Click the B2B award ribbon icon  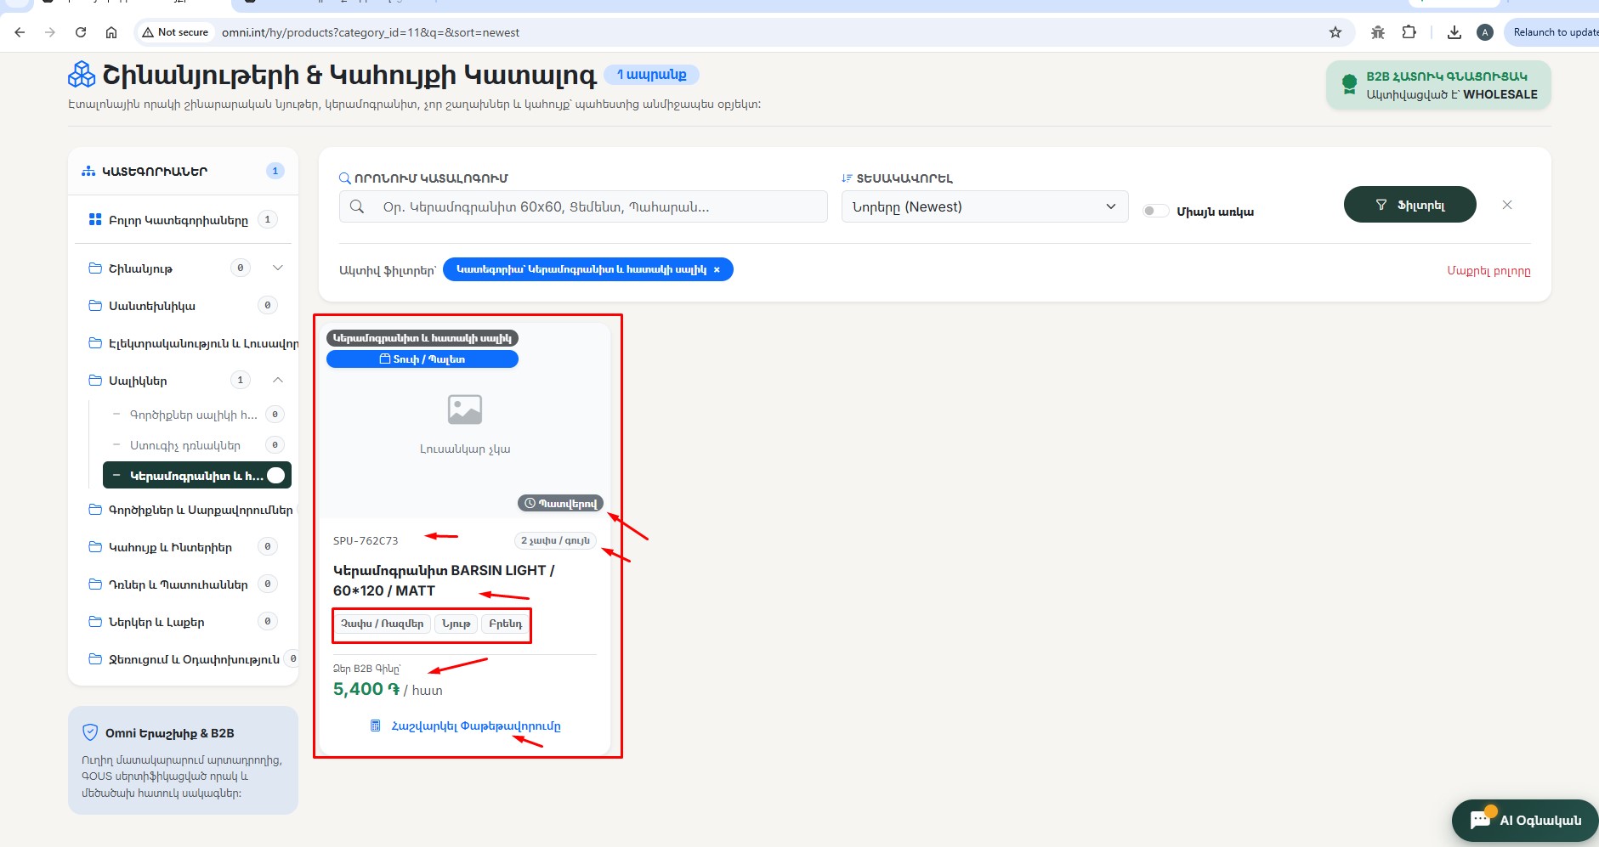(1349, 84)
